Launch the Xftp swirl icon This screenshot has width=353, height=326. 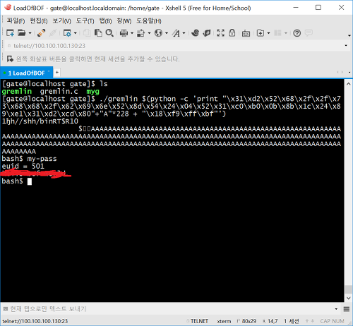(x=195, y=33)
